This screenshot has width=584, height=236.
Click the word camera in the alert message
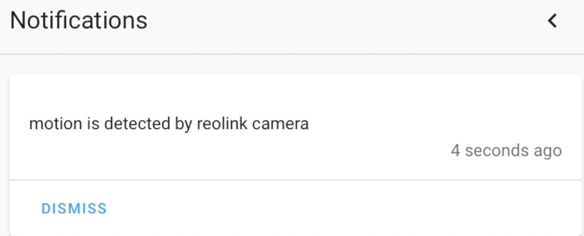click(280, 125)
